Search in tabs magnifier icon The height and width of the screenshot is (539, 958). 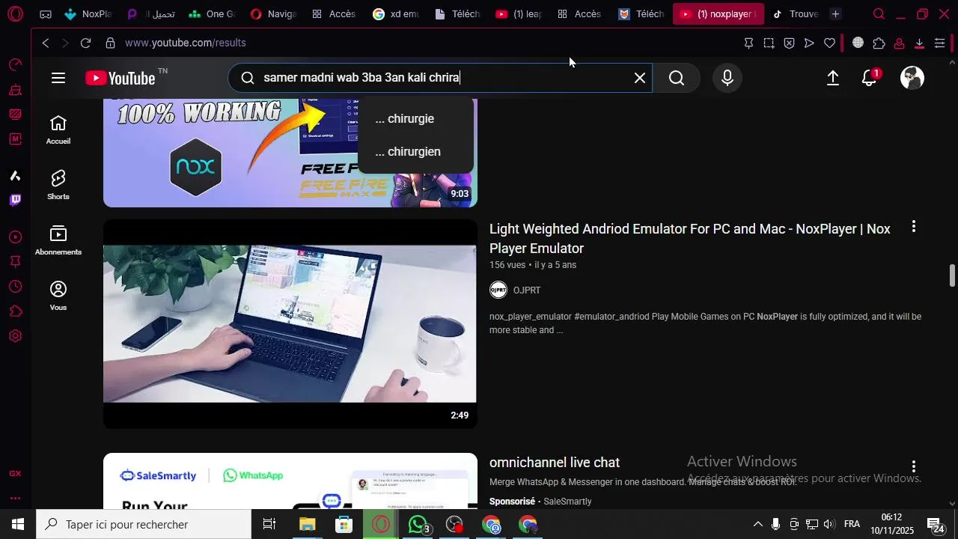pyautogui.click(x=879, y=14)
